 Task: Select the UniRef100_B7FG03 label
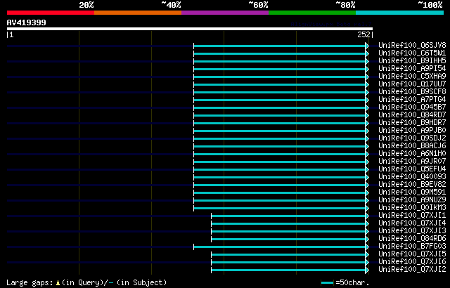tap(412, 247)
